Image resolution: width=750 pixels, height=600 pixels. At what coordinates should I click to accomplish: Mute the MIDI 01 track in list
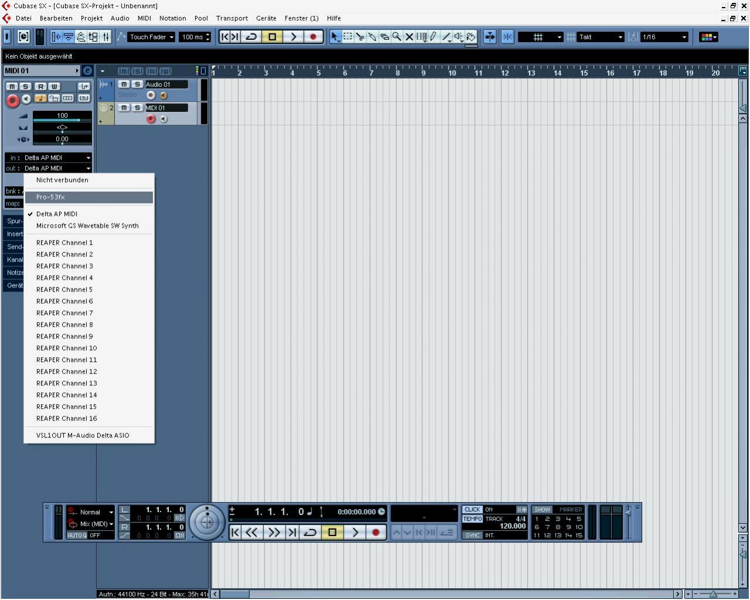click(x=124, y=108)
